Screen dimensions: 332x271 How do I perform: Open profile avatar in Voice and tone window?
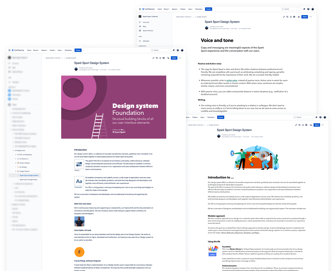pyautogui.click(x=312, y=9)
